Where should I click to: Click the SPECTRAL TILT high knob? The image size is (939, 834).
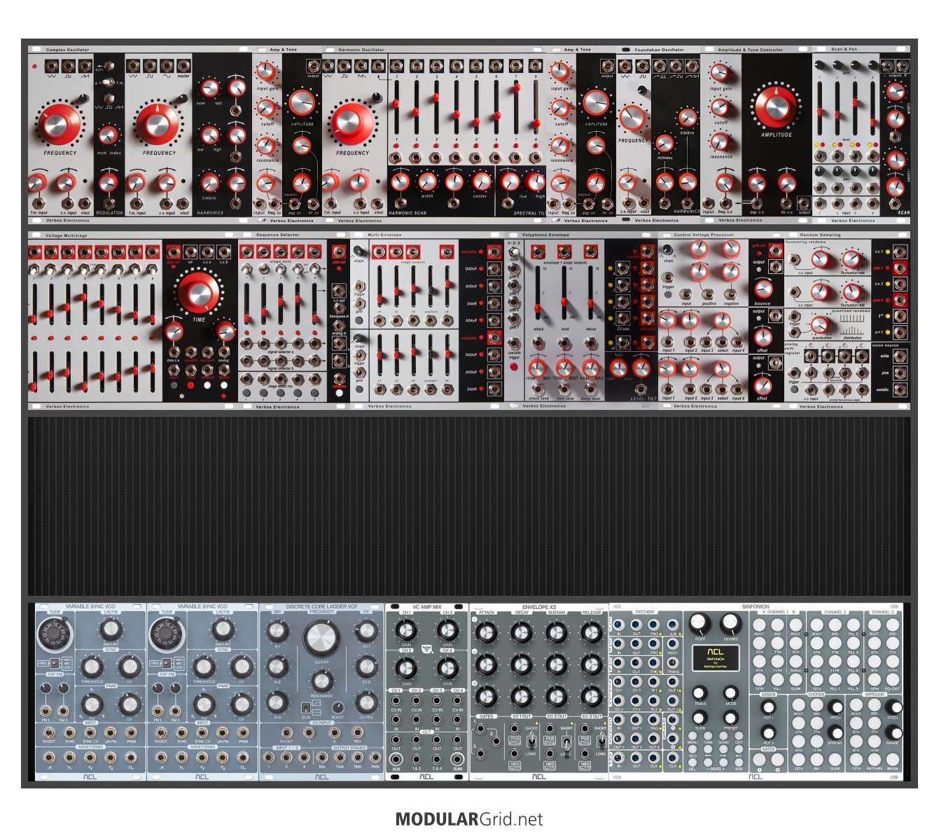536,182
